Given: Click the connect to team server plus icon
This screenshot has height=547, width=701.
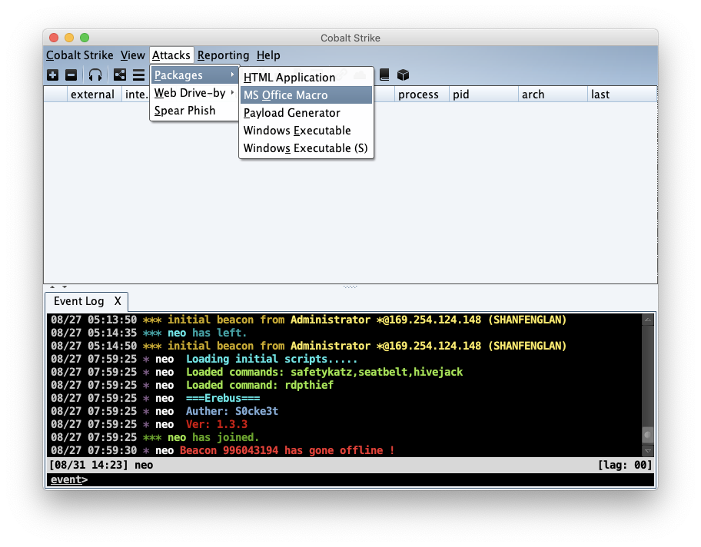Looking at the screenshot, I should click(53, 75).
